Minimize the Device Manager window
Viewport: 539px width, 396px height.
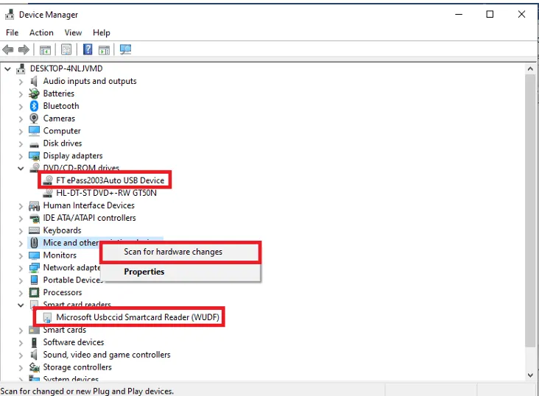pyautogui.click(x=459, y=14)
